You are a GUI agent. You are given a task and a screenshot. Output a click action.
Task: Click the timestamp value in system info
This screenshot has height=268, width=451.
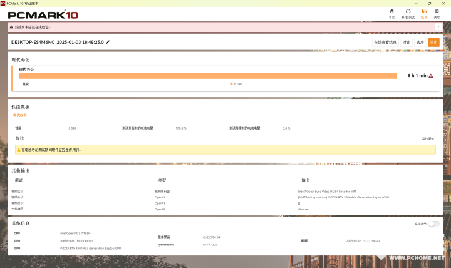(x=363, y=241)
